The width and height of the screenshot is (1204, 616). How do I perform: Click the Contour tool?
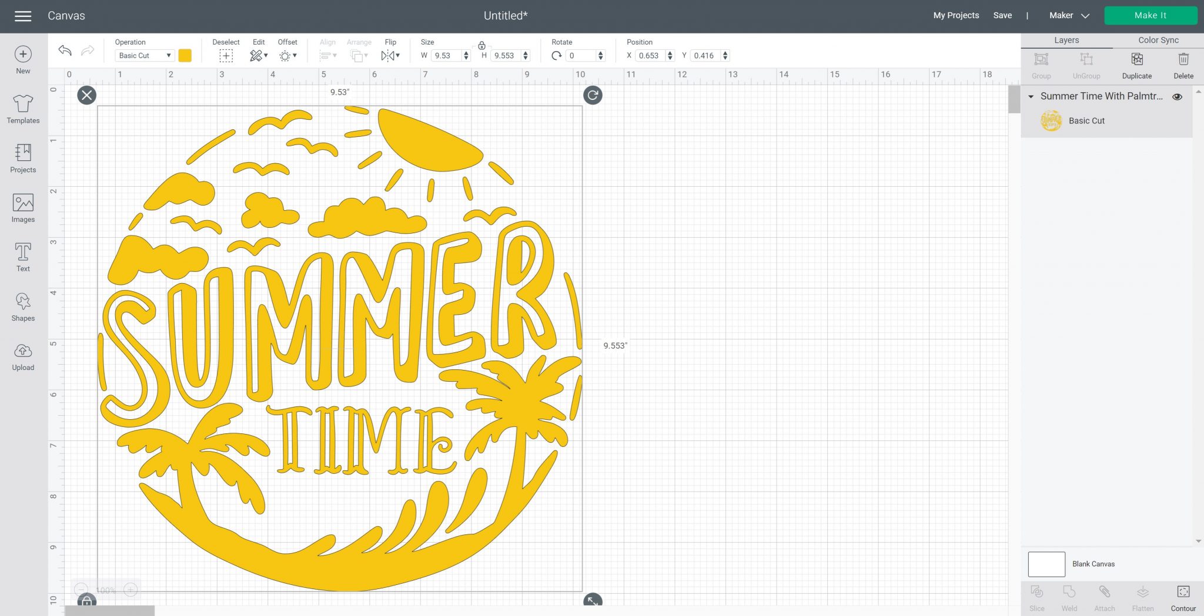pos(1183,591)
